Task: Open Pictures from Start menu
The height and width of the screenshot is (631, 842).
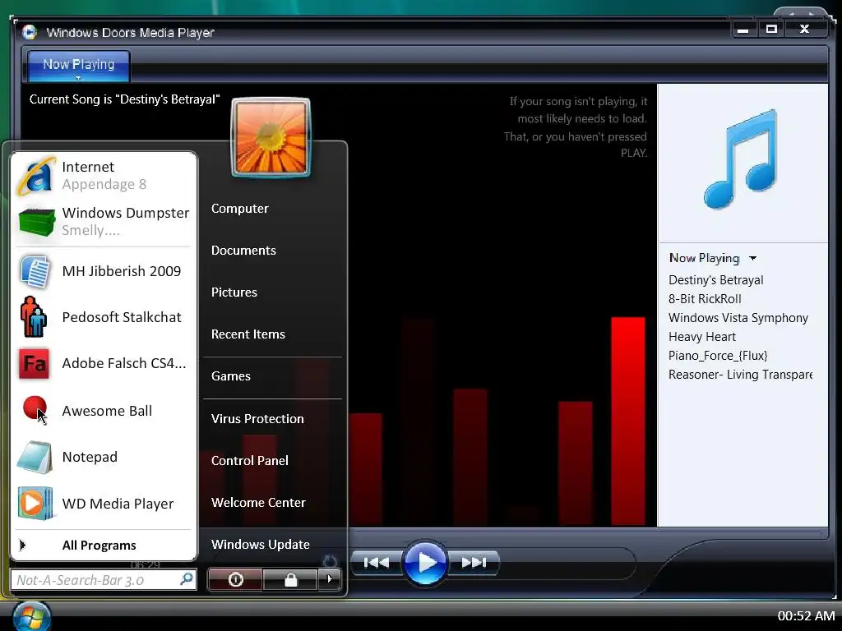Action: [234, 292]
